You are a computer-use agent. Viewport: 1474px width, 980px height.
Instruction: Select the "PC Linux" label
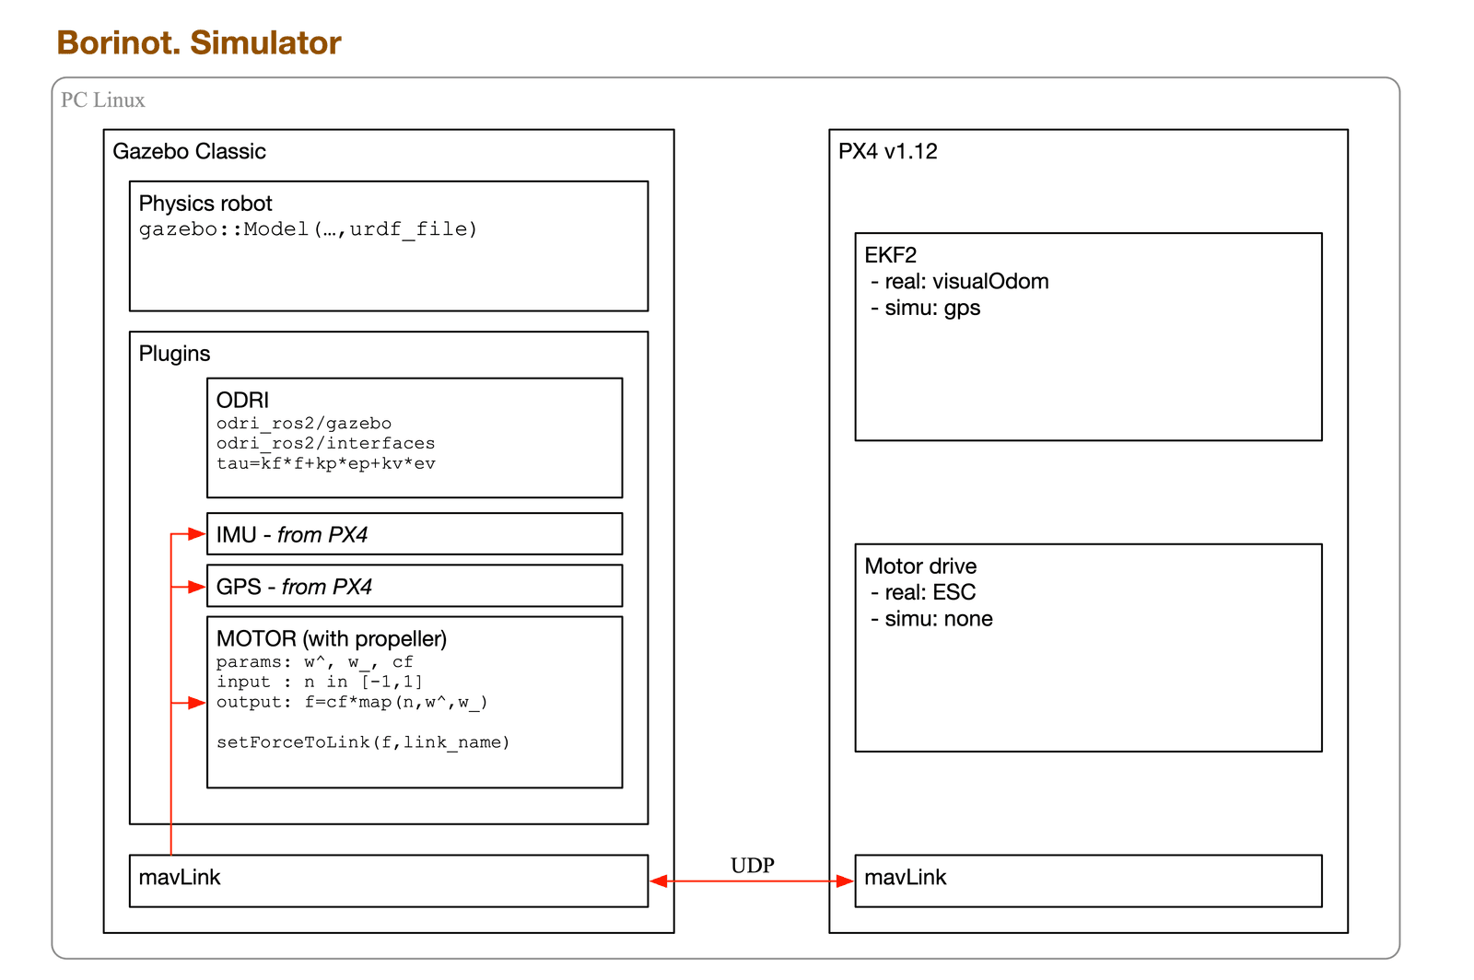103,99
